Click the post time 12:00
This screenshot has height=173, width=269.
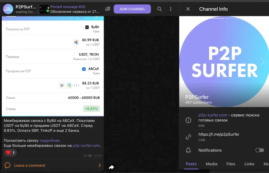(98, 156)
